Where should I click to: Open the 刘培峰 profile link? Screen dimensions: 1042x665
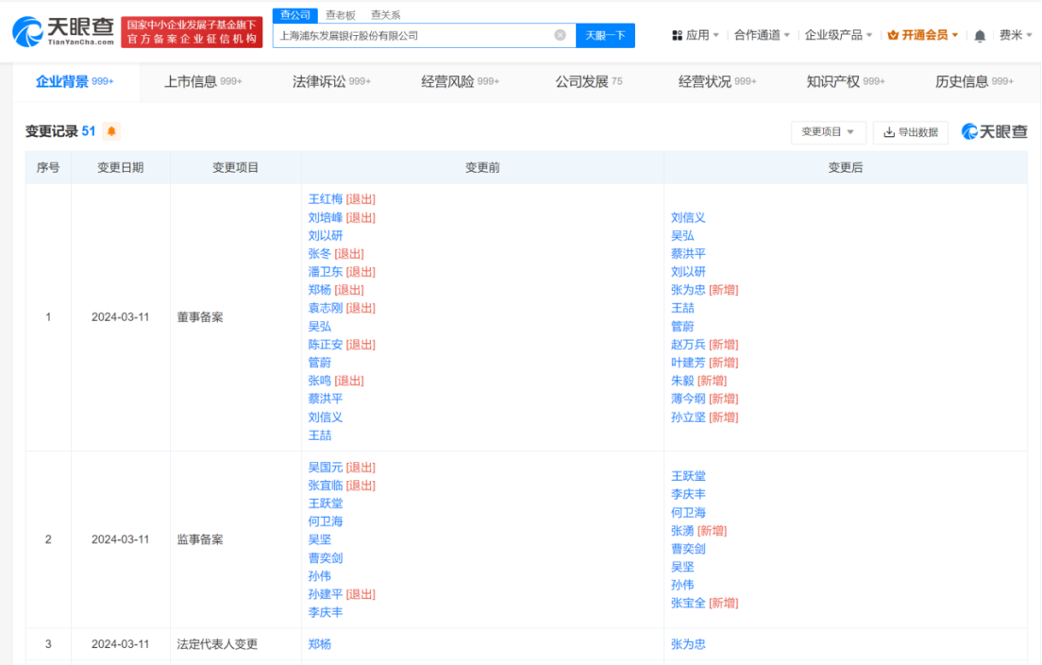326,217
